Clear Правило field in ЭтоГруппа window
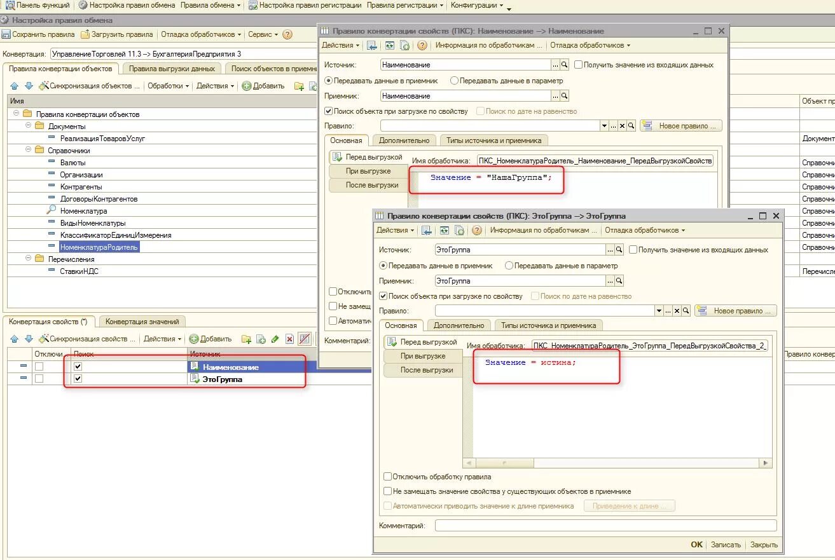835x560 pixels. point(677,311)
